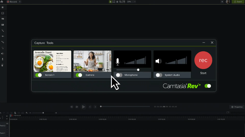The image size is (245, 137).
Task: Click the Export button
Action: (x=238, y=2)
